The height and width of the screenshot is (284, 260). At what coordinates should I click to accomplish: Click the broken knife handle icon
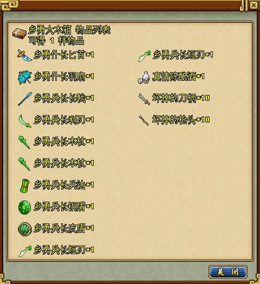(x=144, y=99)
